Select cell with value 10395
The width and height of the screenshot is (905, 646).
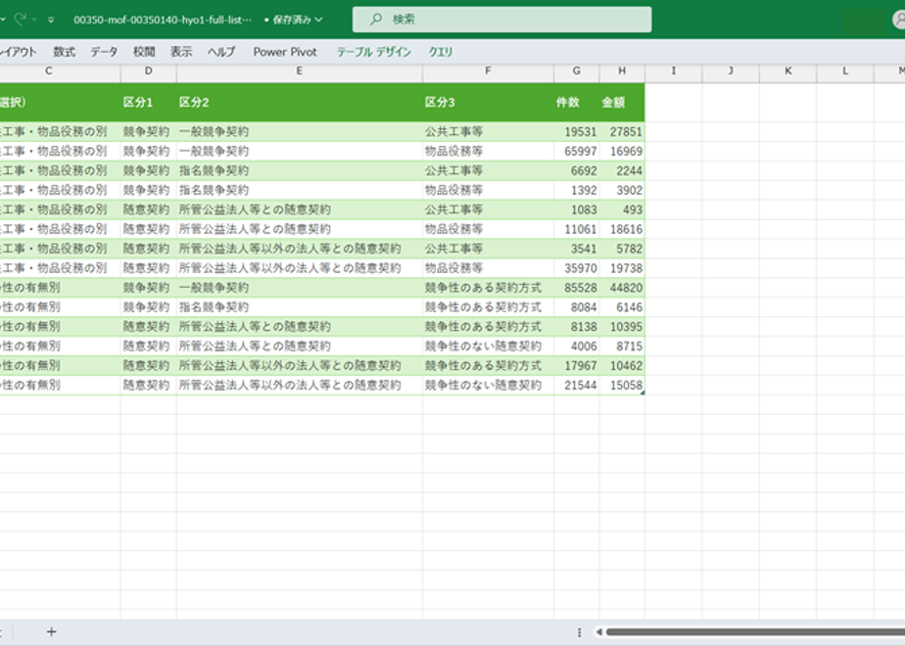point(622,327)
